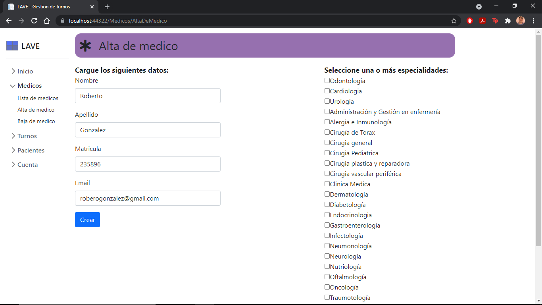Viewport: 542px width, 305px height.
Task: Click the vertical page scrollbar
Action: tap(538, 139)
